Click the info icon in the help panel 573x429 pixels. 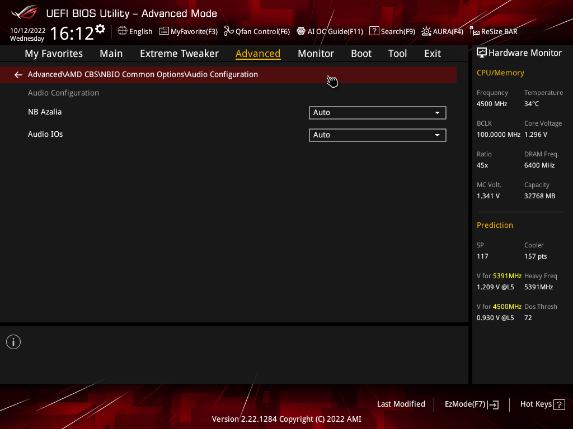click(x=13, y=342)
